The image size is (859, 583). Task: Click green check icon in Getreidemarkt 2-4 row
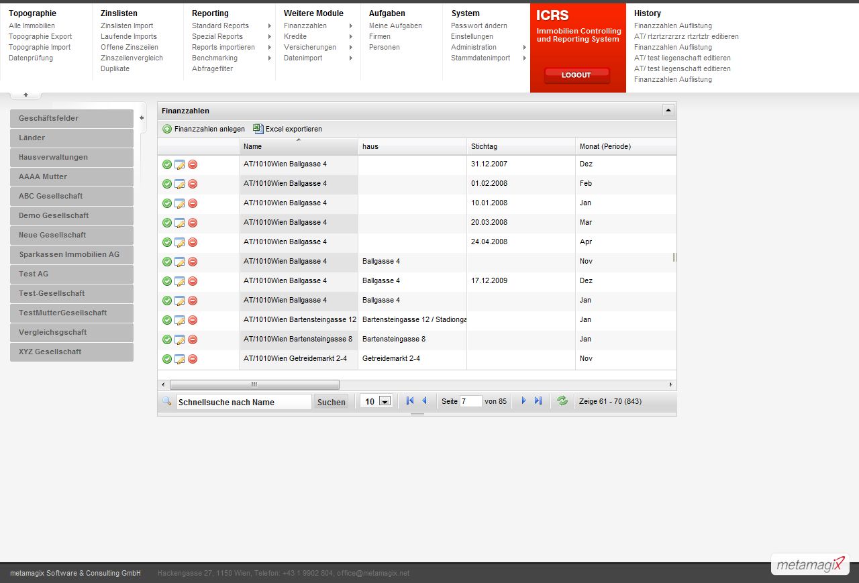point(167,359)
